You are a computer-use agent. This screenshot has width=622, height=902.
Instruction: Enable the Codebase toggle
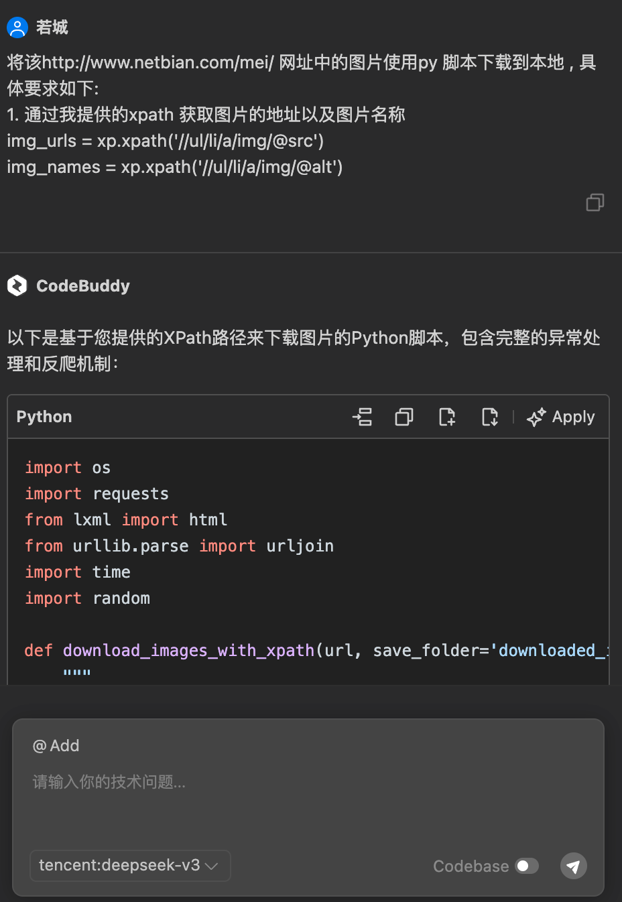(526, 866)
